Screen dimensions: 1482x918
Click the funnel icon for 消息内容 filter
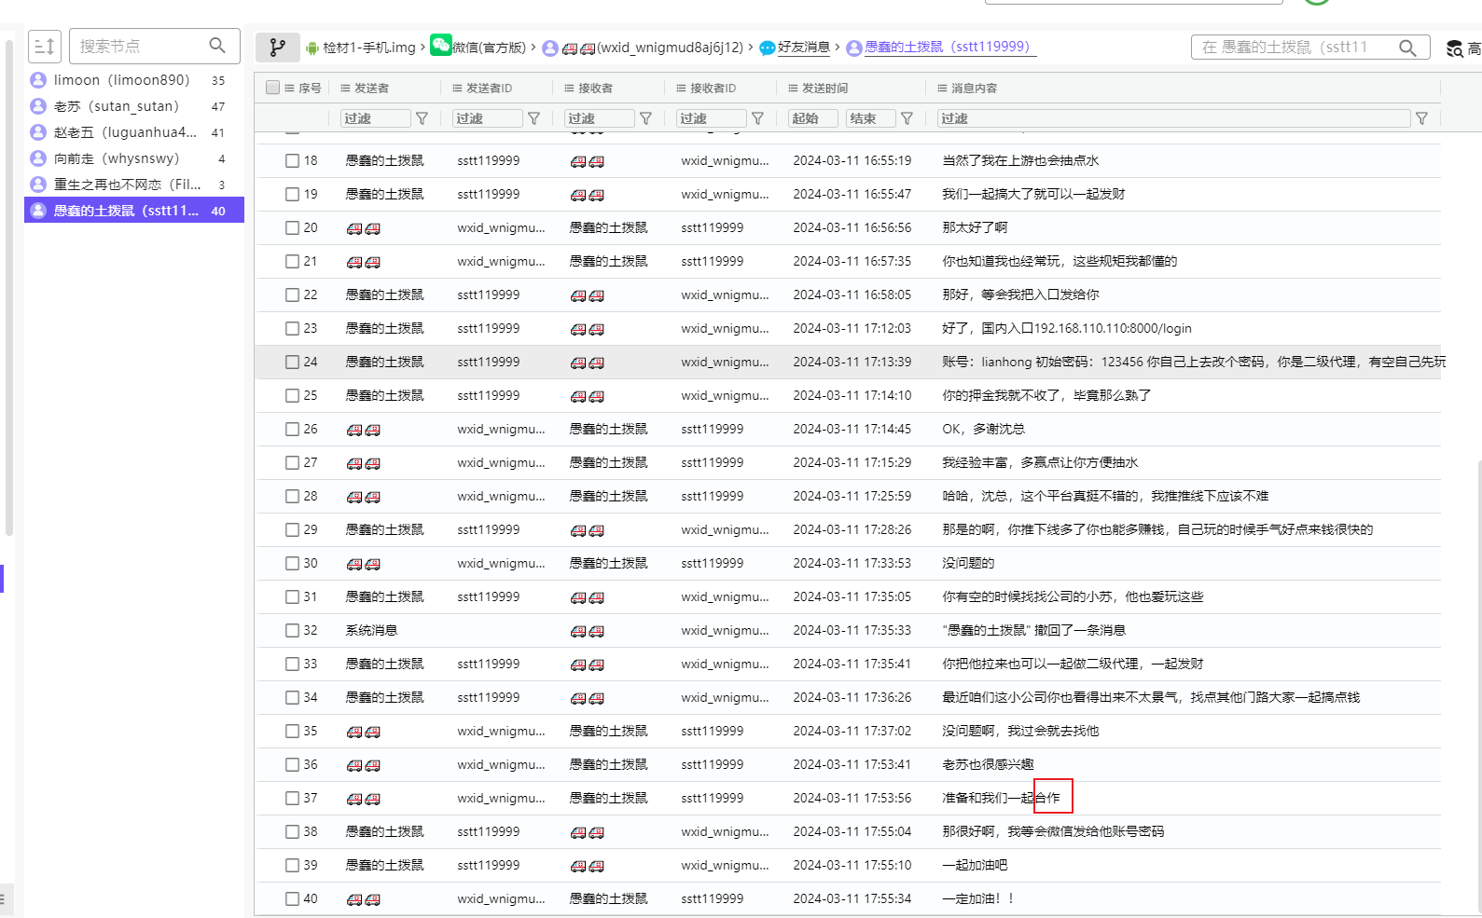[1421, 118]
